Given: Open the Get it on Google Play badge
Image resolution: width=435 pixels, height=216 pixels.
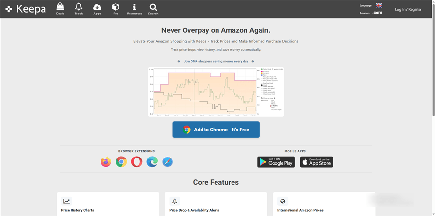Looking at the screenshot, I should (x=276, y=162).
